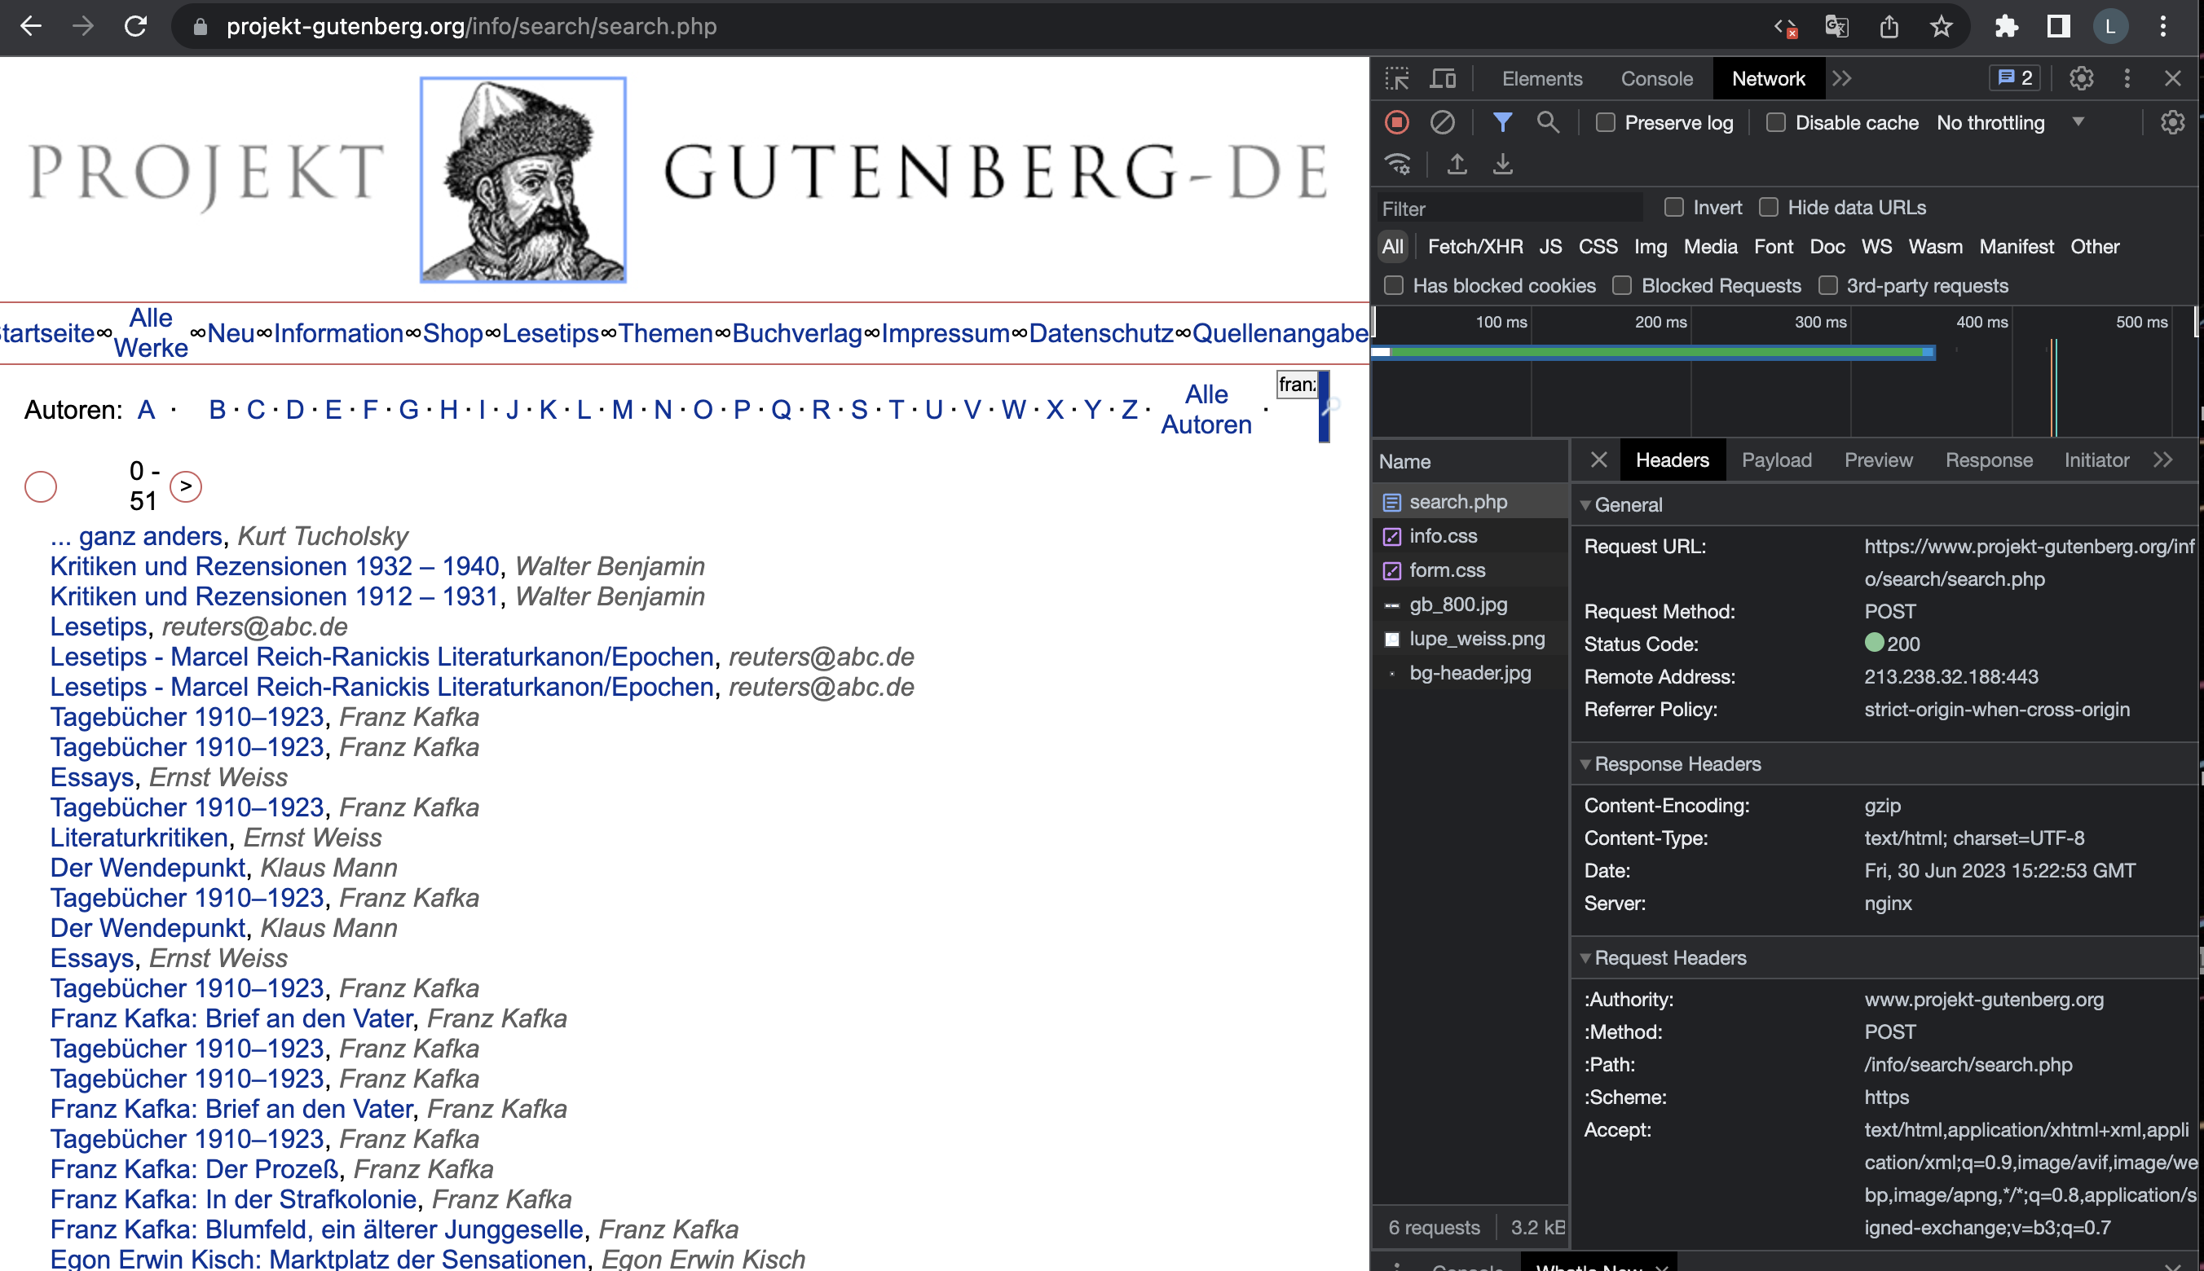Screen dimensions: 2204x1271
Task: Select the gb_800.jpg request row
Action: tap(1470, 604)
